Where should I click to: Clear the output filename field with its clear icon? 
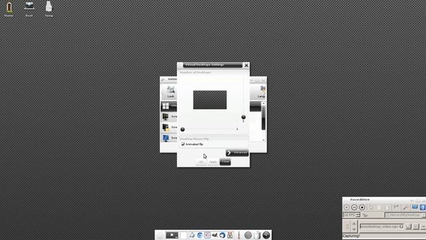tap(401, 227)
